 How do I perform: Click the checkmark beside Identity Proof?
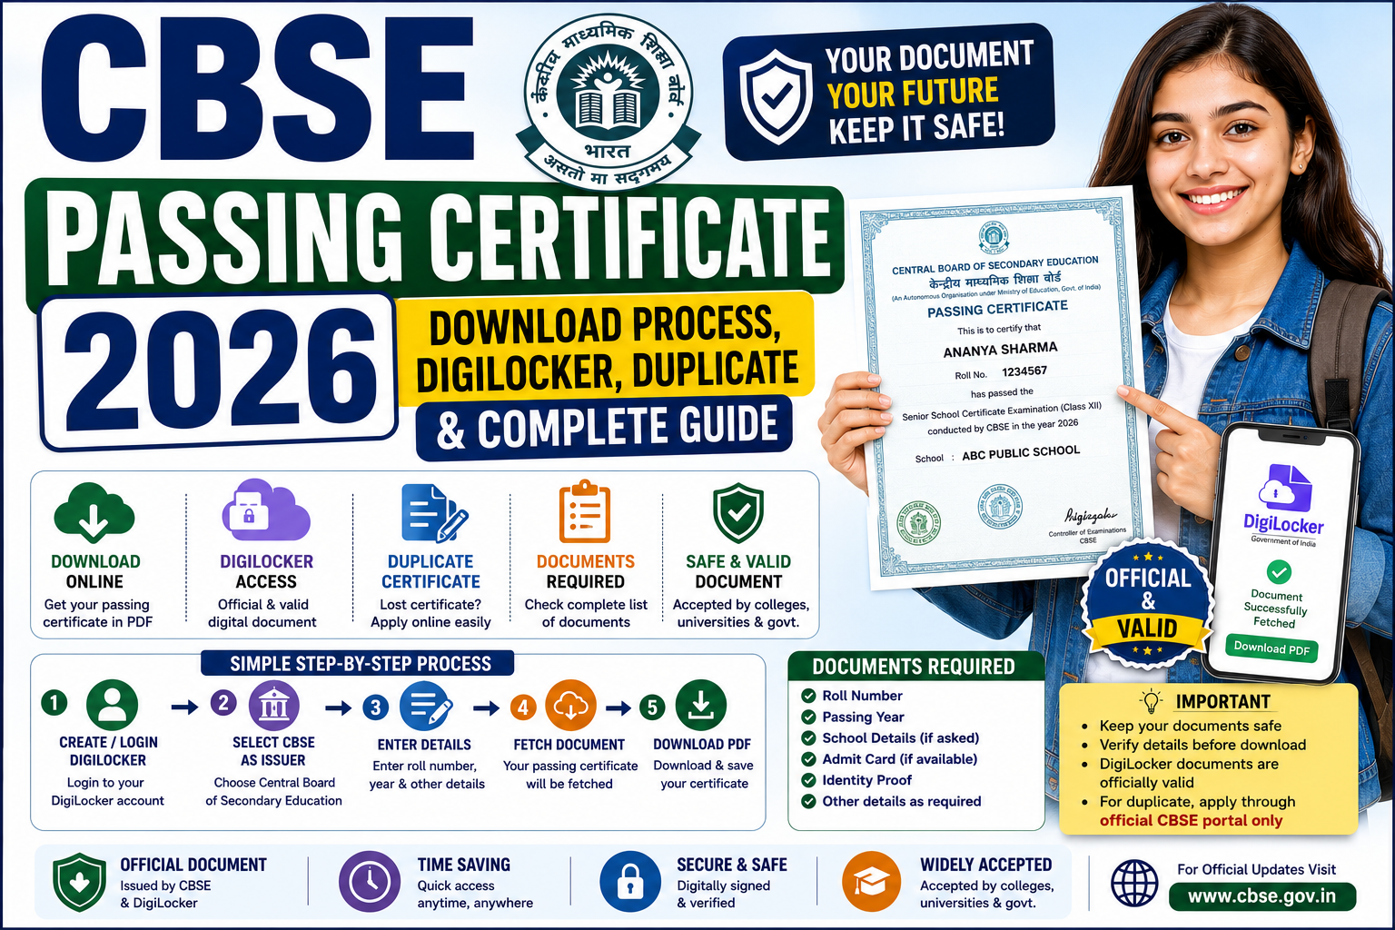tap(808, 779)
